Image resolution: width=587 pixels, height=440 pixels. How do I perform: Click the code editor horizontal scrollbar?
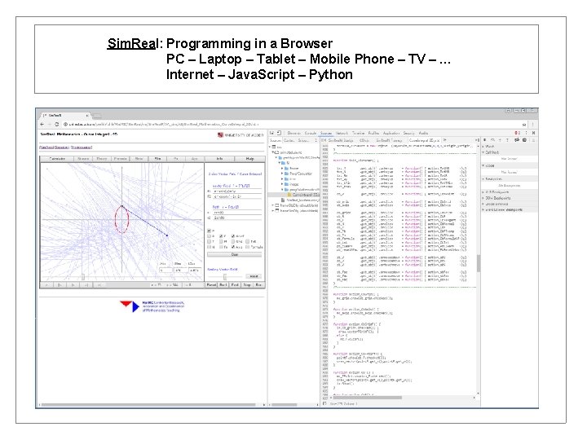click(365, 398)
